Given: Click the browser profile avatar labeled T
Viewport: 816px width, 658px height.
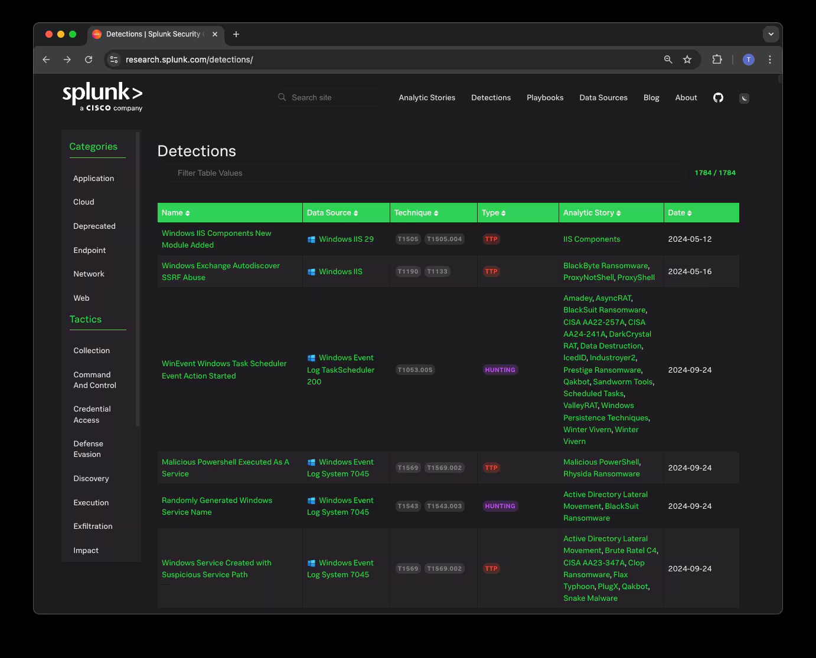Looking at the screenshot, I should pos(748,60).
